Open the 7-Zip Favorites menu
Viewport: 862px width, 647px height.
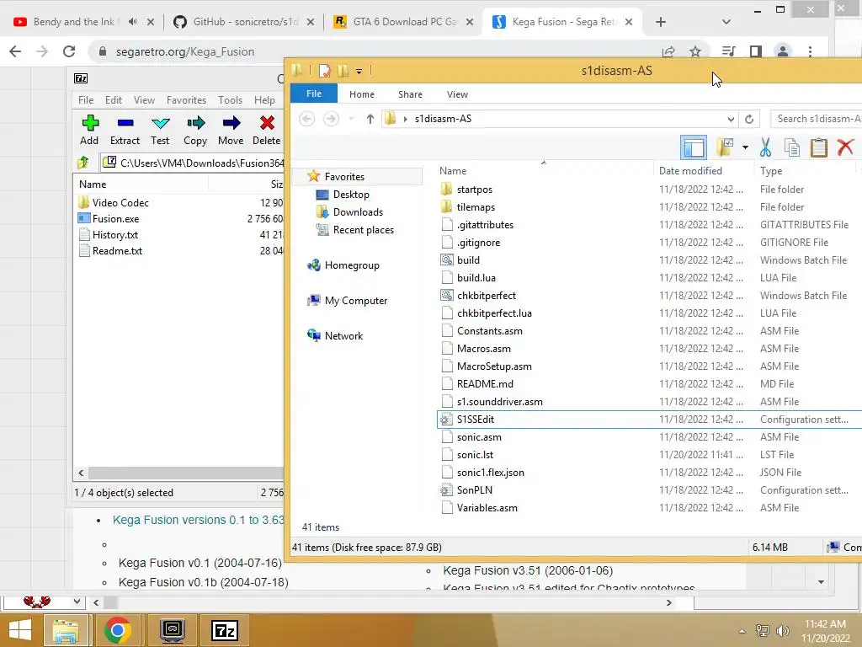186,100
